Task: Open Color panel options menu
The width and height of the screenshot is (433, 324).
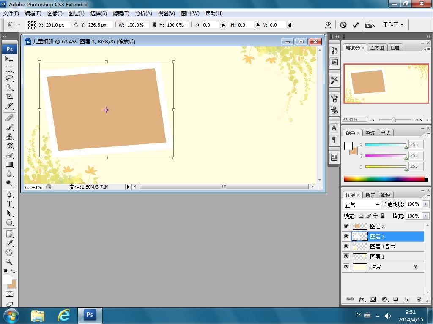Action: click(427, 135)
